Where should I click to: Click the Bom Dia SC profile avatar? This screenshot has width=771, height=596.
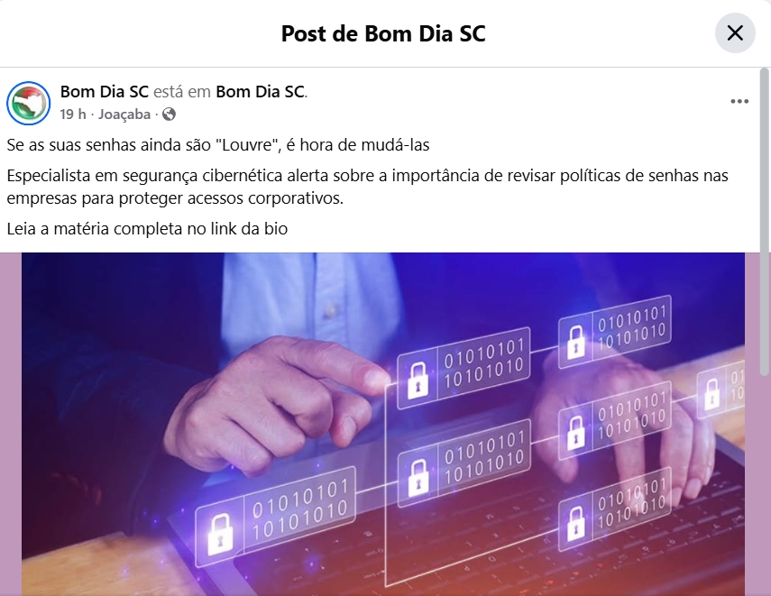pyautogui.click(x=29, y=104)
